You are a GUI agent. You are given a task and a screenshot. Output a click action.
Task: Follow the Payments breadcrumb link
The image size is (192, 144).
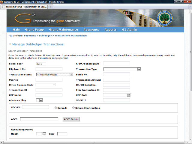pos(30,36)
